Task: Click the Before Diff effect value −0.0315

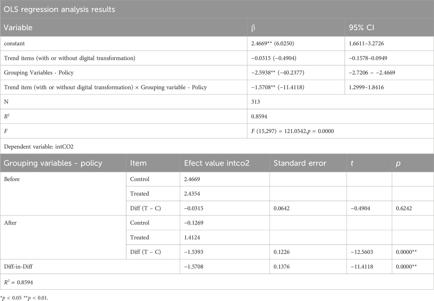Action: [x=193, y=208]
